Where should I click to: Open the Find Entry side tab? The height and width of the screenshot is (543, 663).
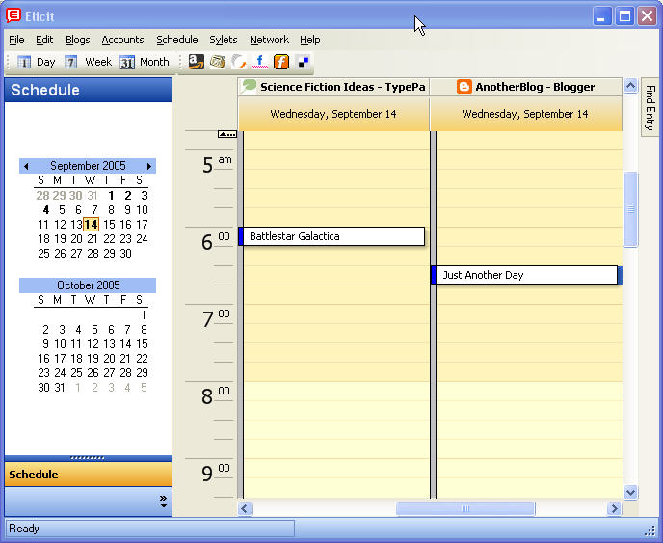click(x=650, y=107)
